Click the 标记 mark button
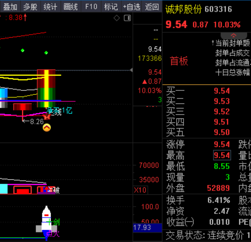The image size is (251, 242). (x=111, y=7)
